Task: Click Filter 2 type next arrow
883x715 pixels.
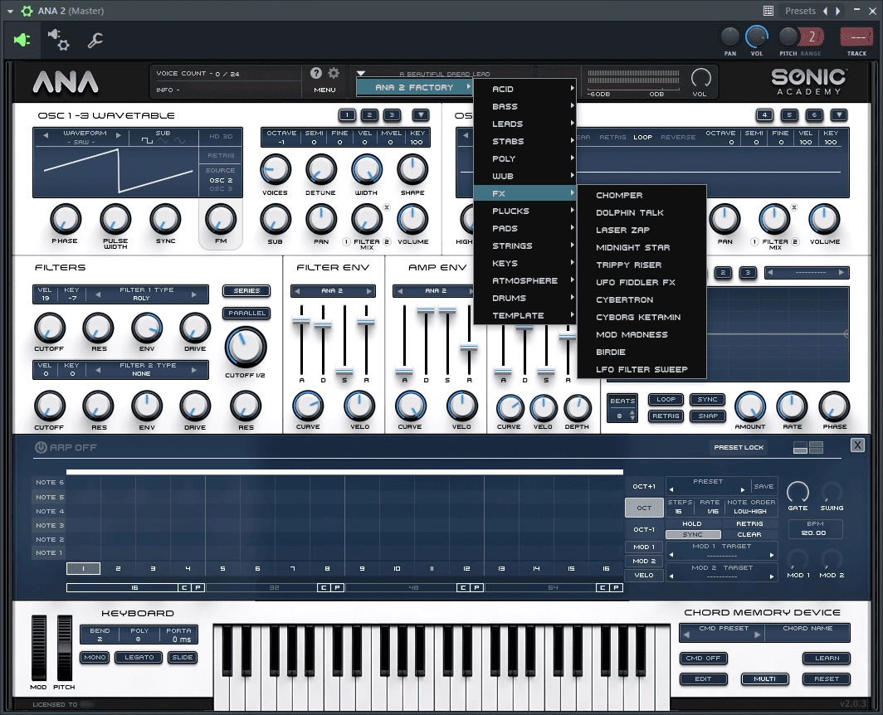Action: [x=193, y=370]
